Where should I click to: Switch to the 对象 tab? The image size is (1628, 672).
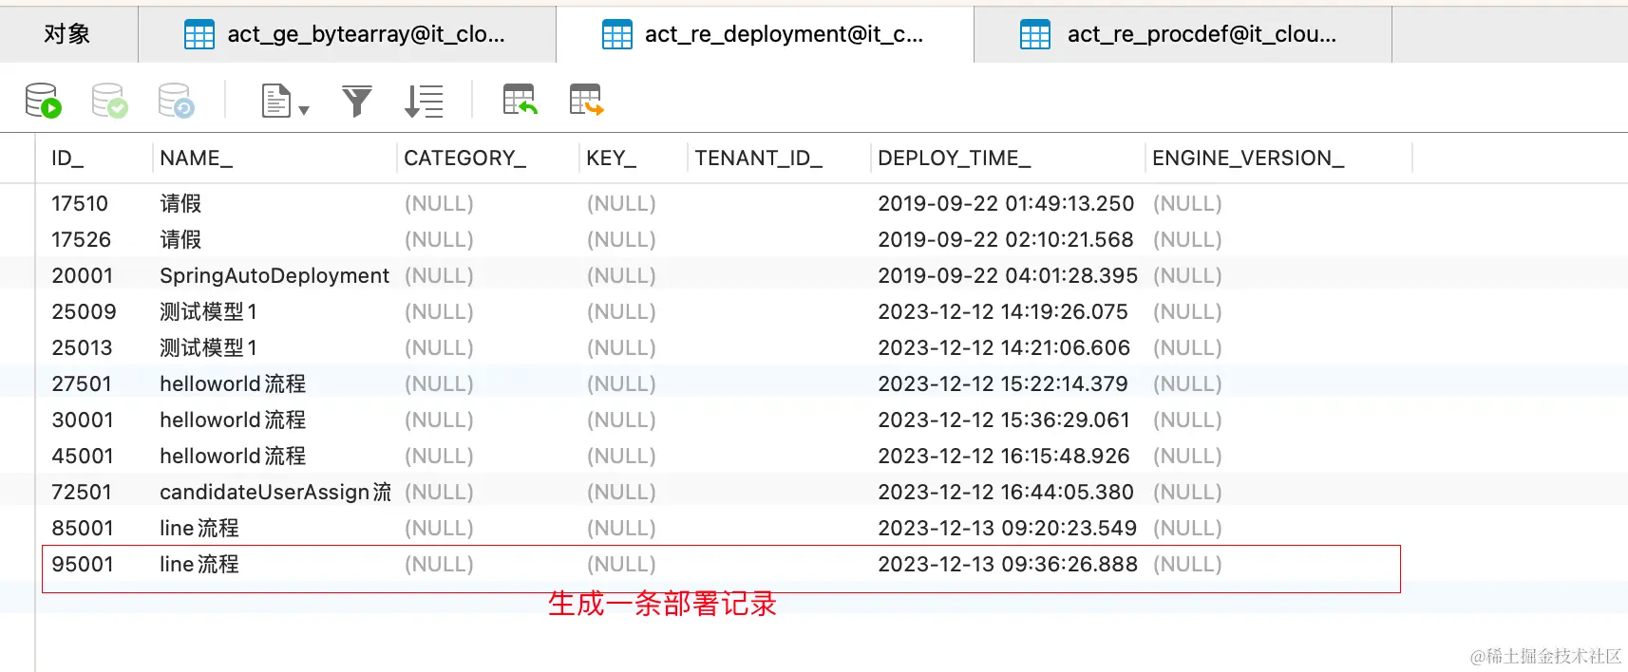point(67,34)
